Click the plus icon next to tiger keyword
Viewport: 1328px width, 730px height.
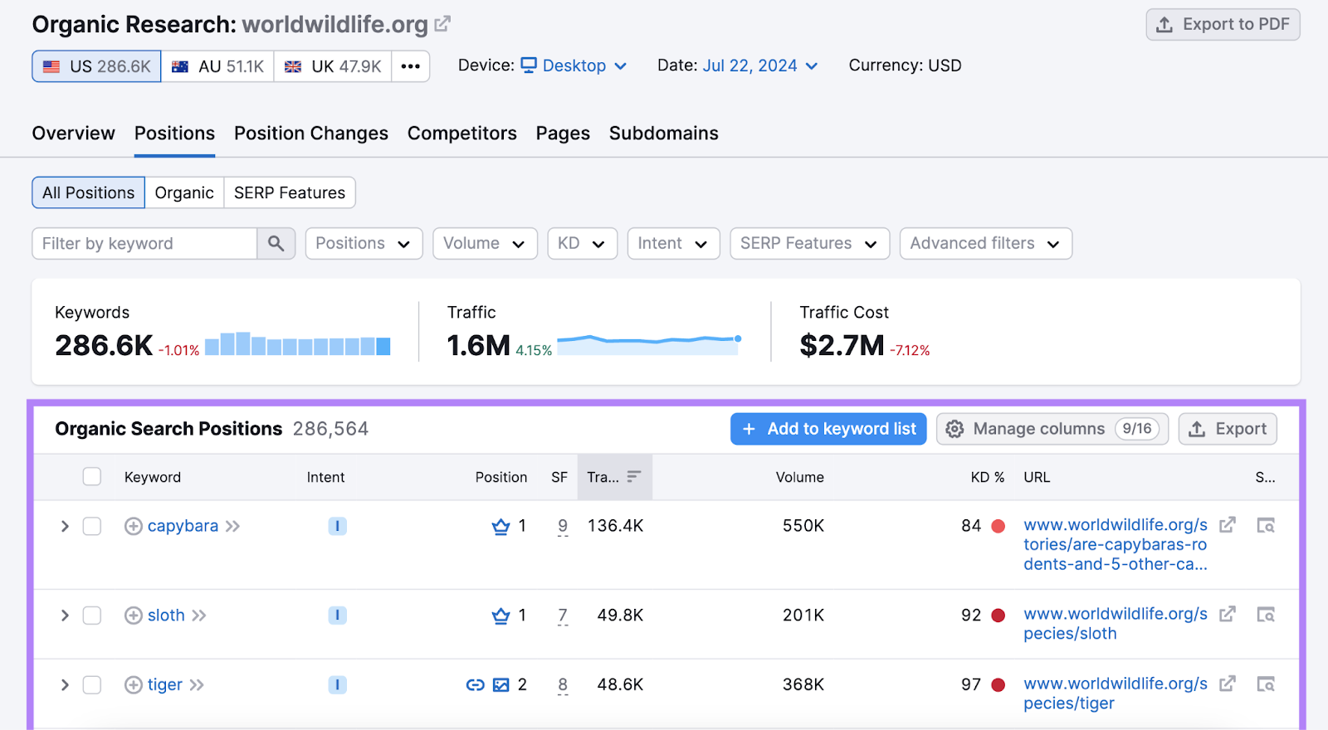coord(133,685)
